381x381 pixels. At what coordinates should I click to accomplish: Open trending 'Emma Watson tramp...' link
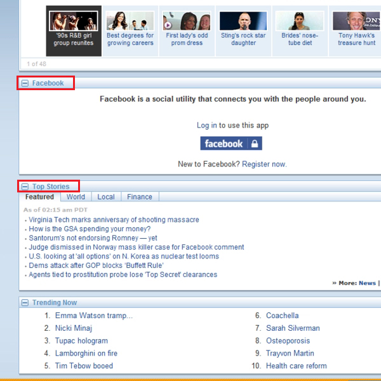point(94,316)
